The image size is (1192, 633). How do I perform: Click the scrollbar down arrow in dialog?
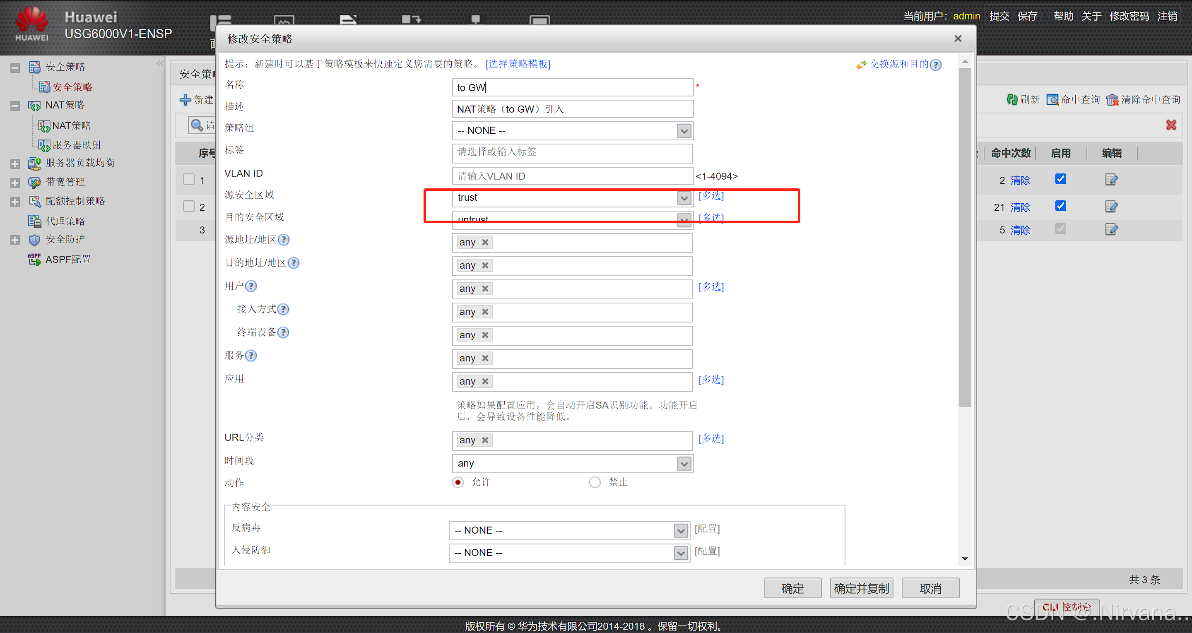[x=964, y=558]
